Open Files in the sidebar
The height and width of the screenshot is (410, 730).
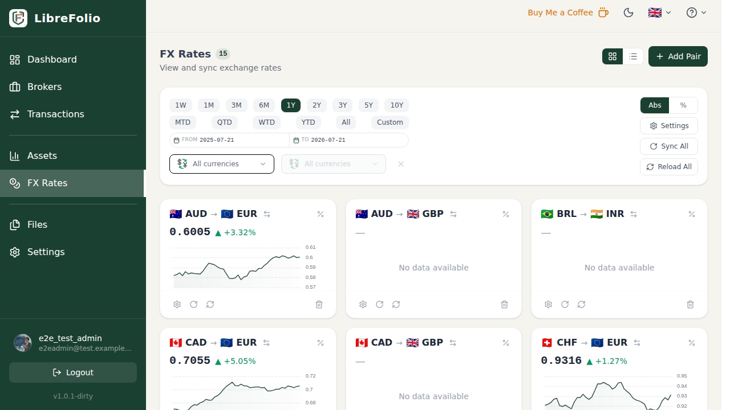tap(73, 224)
